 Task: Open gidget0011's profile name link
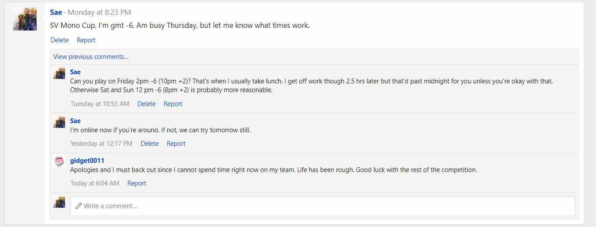click(x=87, y=161)
